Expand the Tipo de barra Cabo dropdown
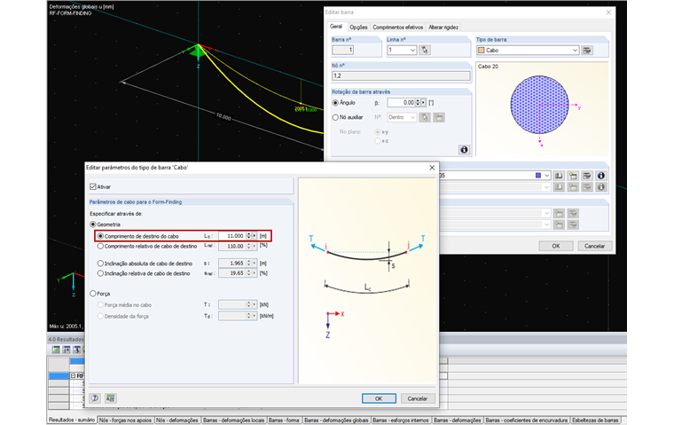This screenshot has height=425, width=674. coord(575,51)
